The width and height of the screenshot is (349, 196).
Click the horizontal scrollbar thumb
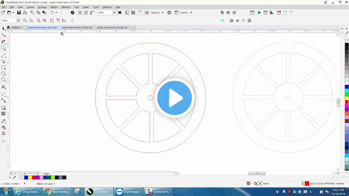(257, 173)
